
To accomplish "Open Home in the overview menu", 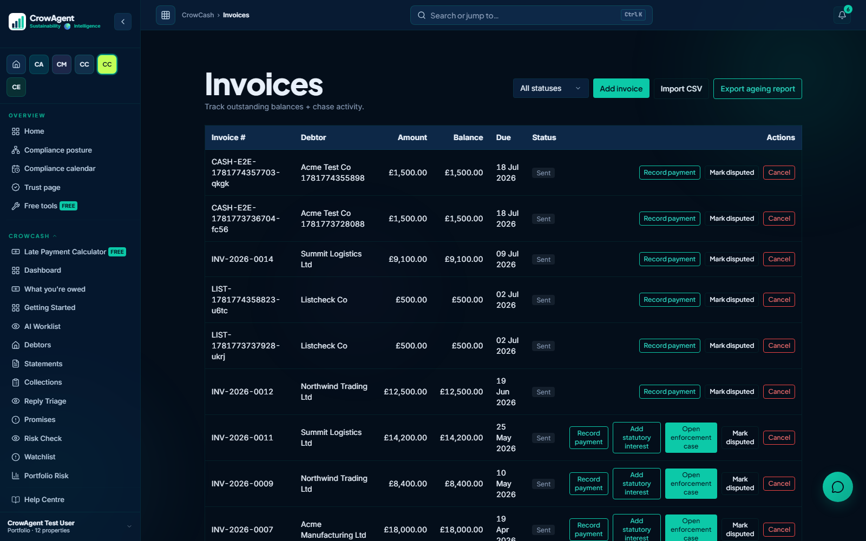I will pos(34,131).
